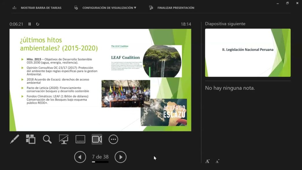Select the pen annotation tool
The image size is (302, 170).
pyautogui.click(x=14, y=139)
